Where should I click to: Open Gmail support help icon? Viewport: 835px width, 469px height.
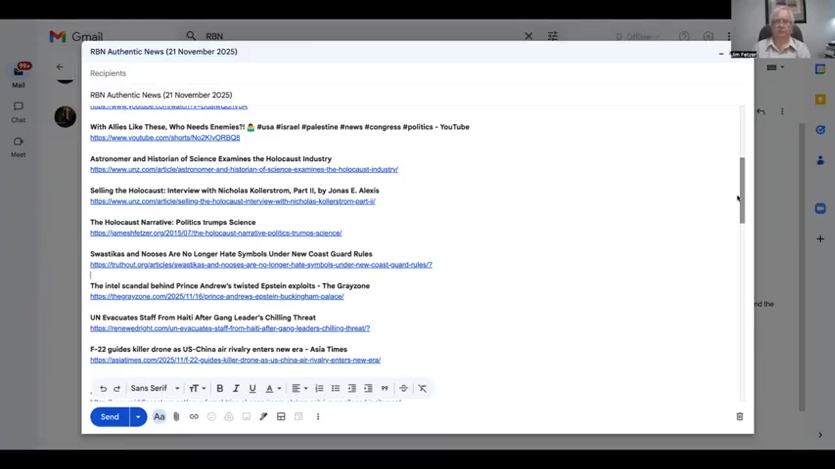[684, 36]
